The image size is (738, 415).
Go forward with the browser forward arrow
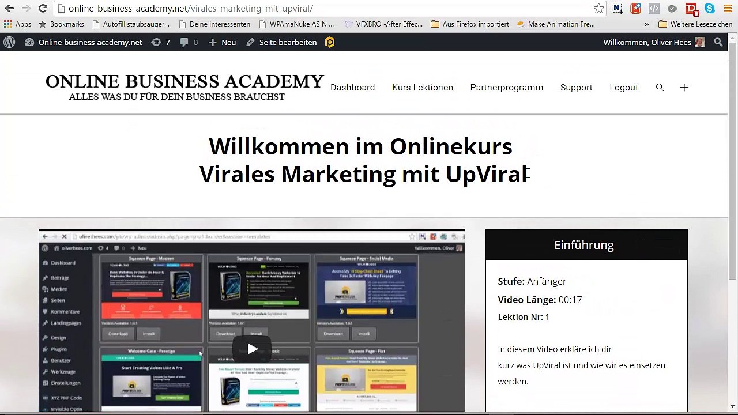(26, 9)
